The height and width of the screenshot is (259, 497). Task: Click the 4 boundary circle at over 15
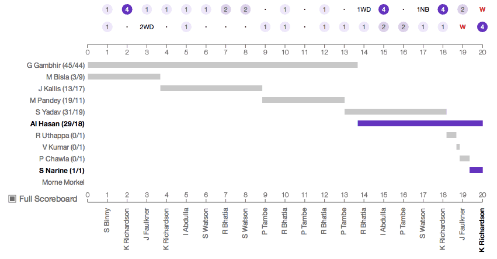click(383, 9)
